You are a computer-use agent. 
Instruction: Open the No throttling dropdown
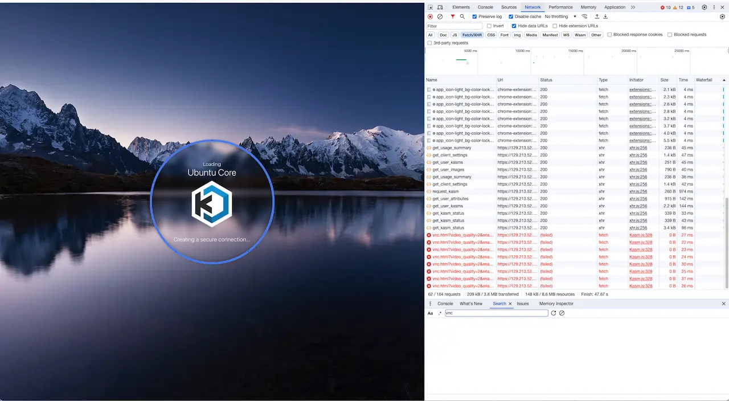point(557,17)
